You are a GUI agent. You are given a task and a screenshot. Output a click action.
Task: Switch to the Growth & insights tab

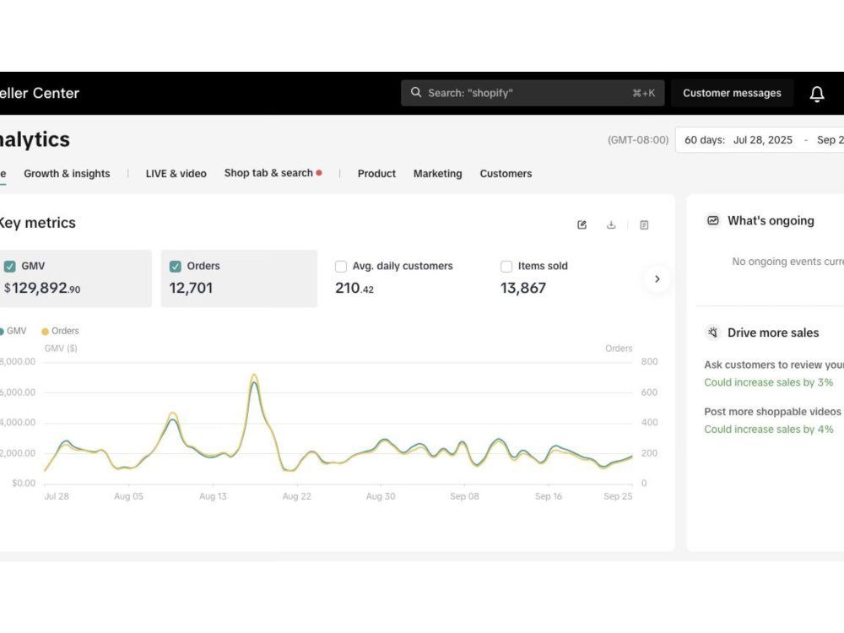67,174
